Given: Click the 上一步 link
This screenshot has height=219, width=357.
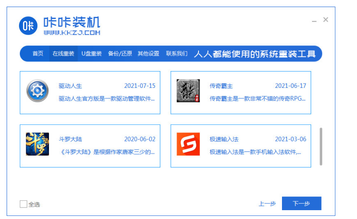Looking at the screenshot, I should 267,204.
